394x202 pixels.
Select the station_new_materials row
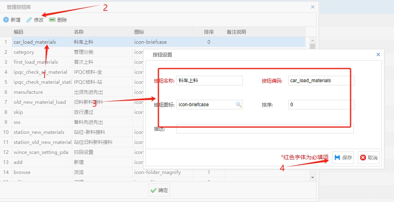39,132
